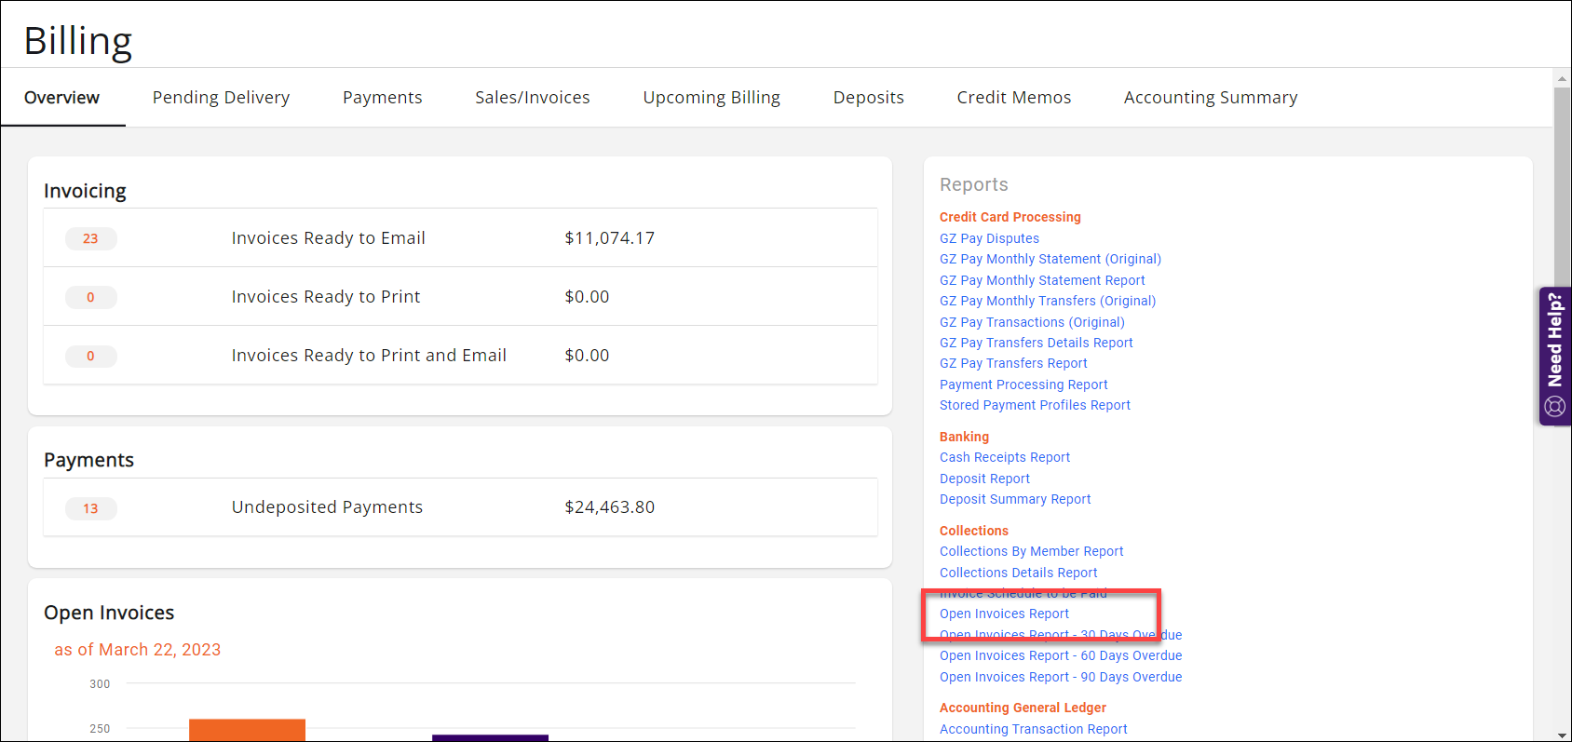Screen dimensions: 1572x742
Task: Click the 23 badge for Invoices Ready to Email
Action: coord(90,238)
